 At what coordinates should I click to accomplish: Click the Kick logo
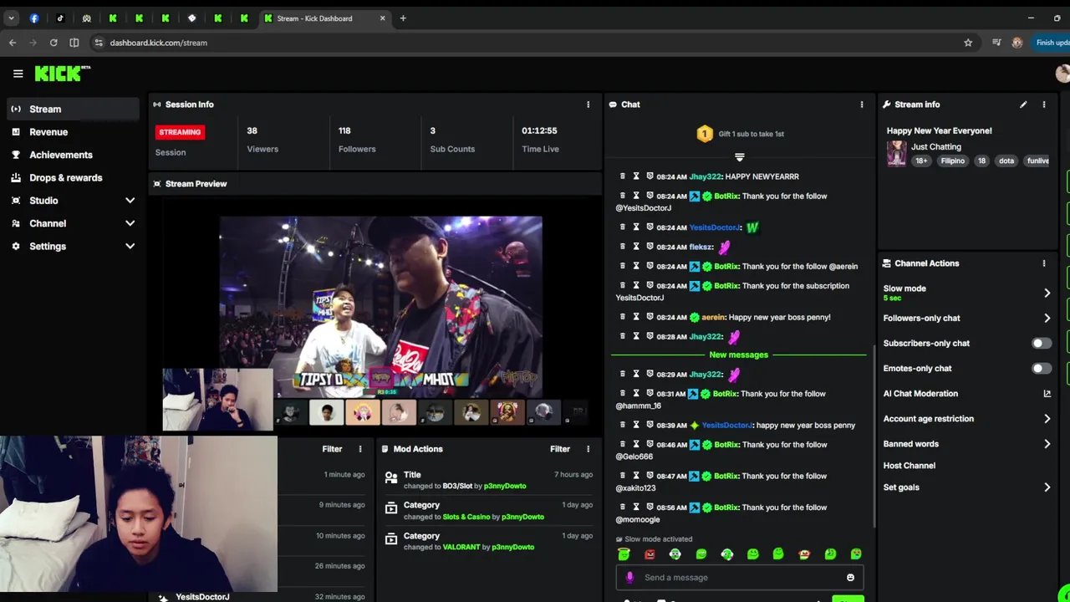(x=62, y=74)
